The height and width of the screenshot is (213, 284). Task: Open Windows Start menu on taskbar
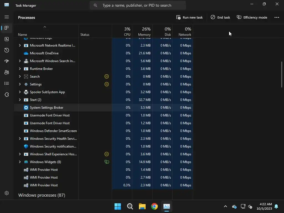coord(118,206)
